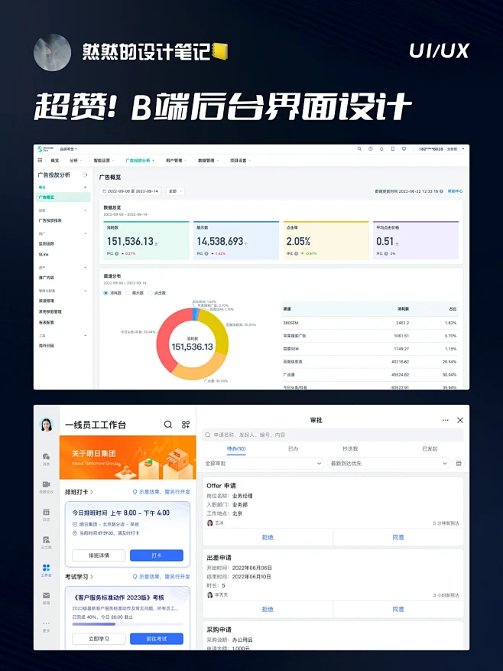Select the 消耗数 radio button
Image resolution: width=503 pixels, height=671 pixels.
pos(105,292)
